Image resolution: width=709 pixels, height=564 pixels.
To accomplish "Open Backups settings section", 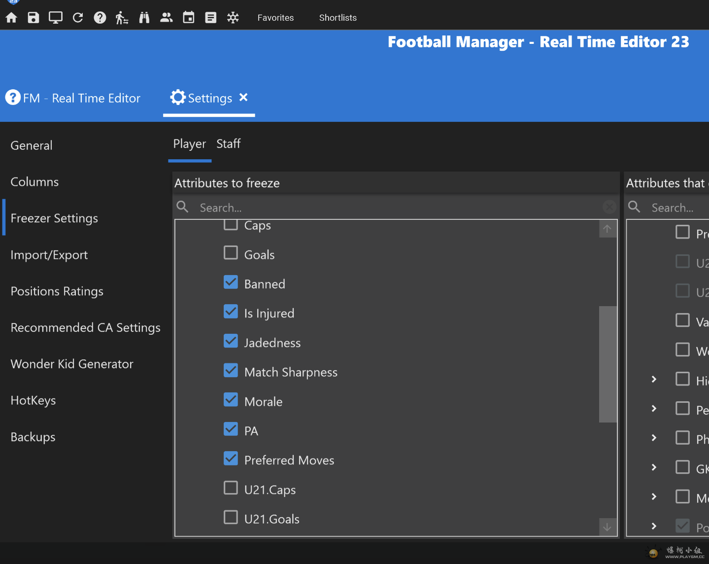I will click(x=33, y=437).
